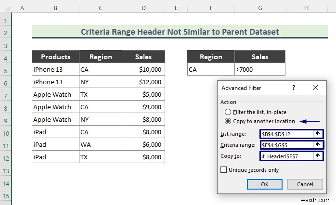Select column B header
336x205 pixels.
click(x=55, y=8)
